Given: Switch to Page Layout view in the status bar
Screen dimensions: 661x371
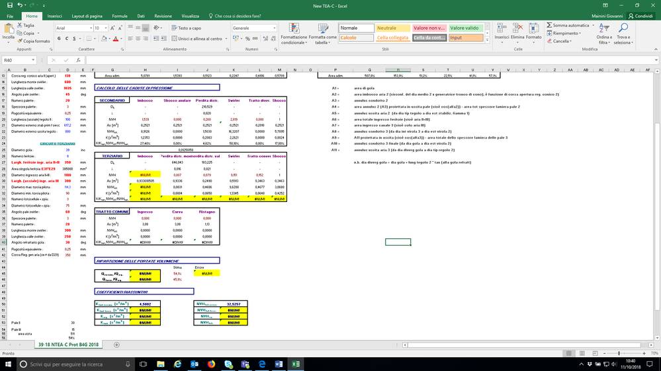Looking at the screenshot, I should point(582,353).
